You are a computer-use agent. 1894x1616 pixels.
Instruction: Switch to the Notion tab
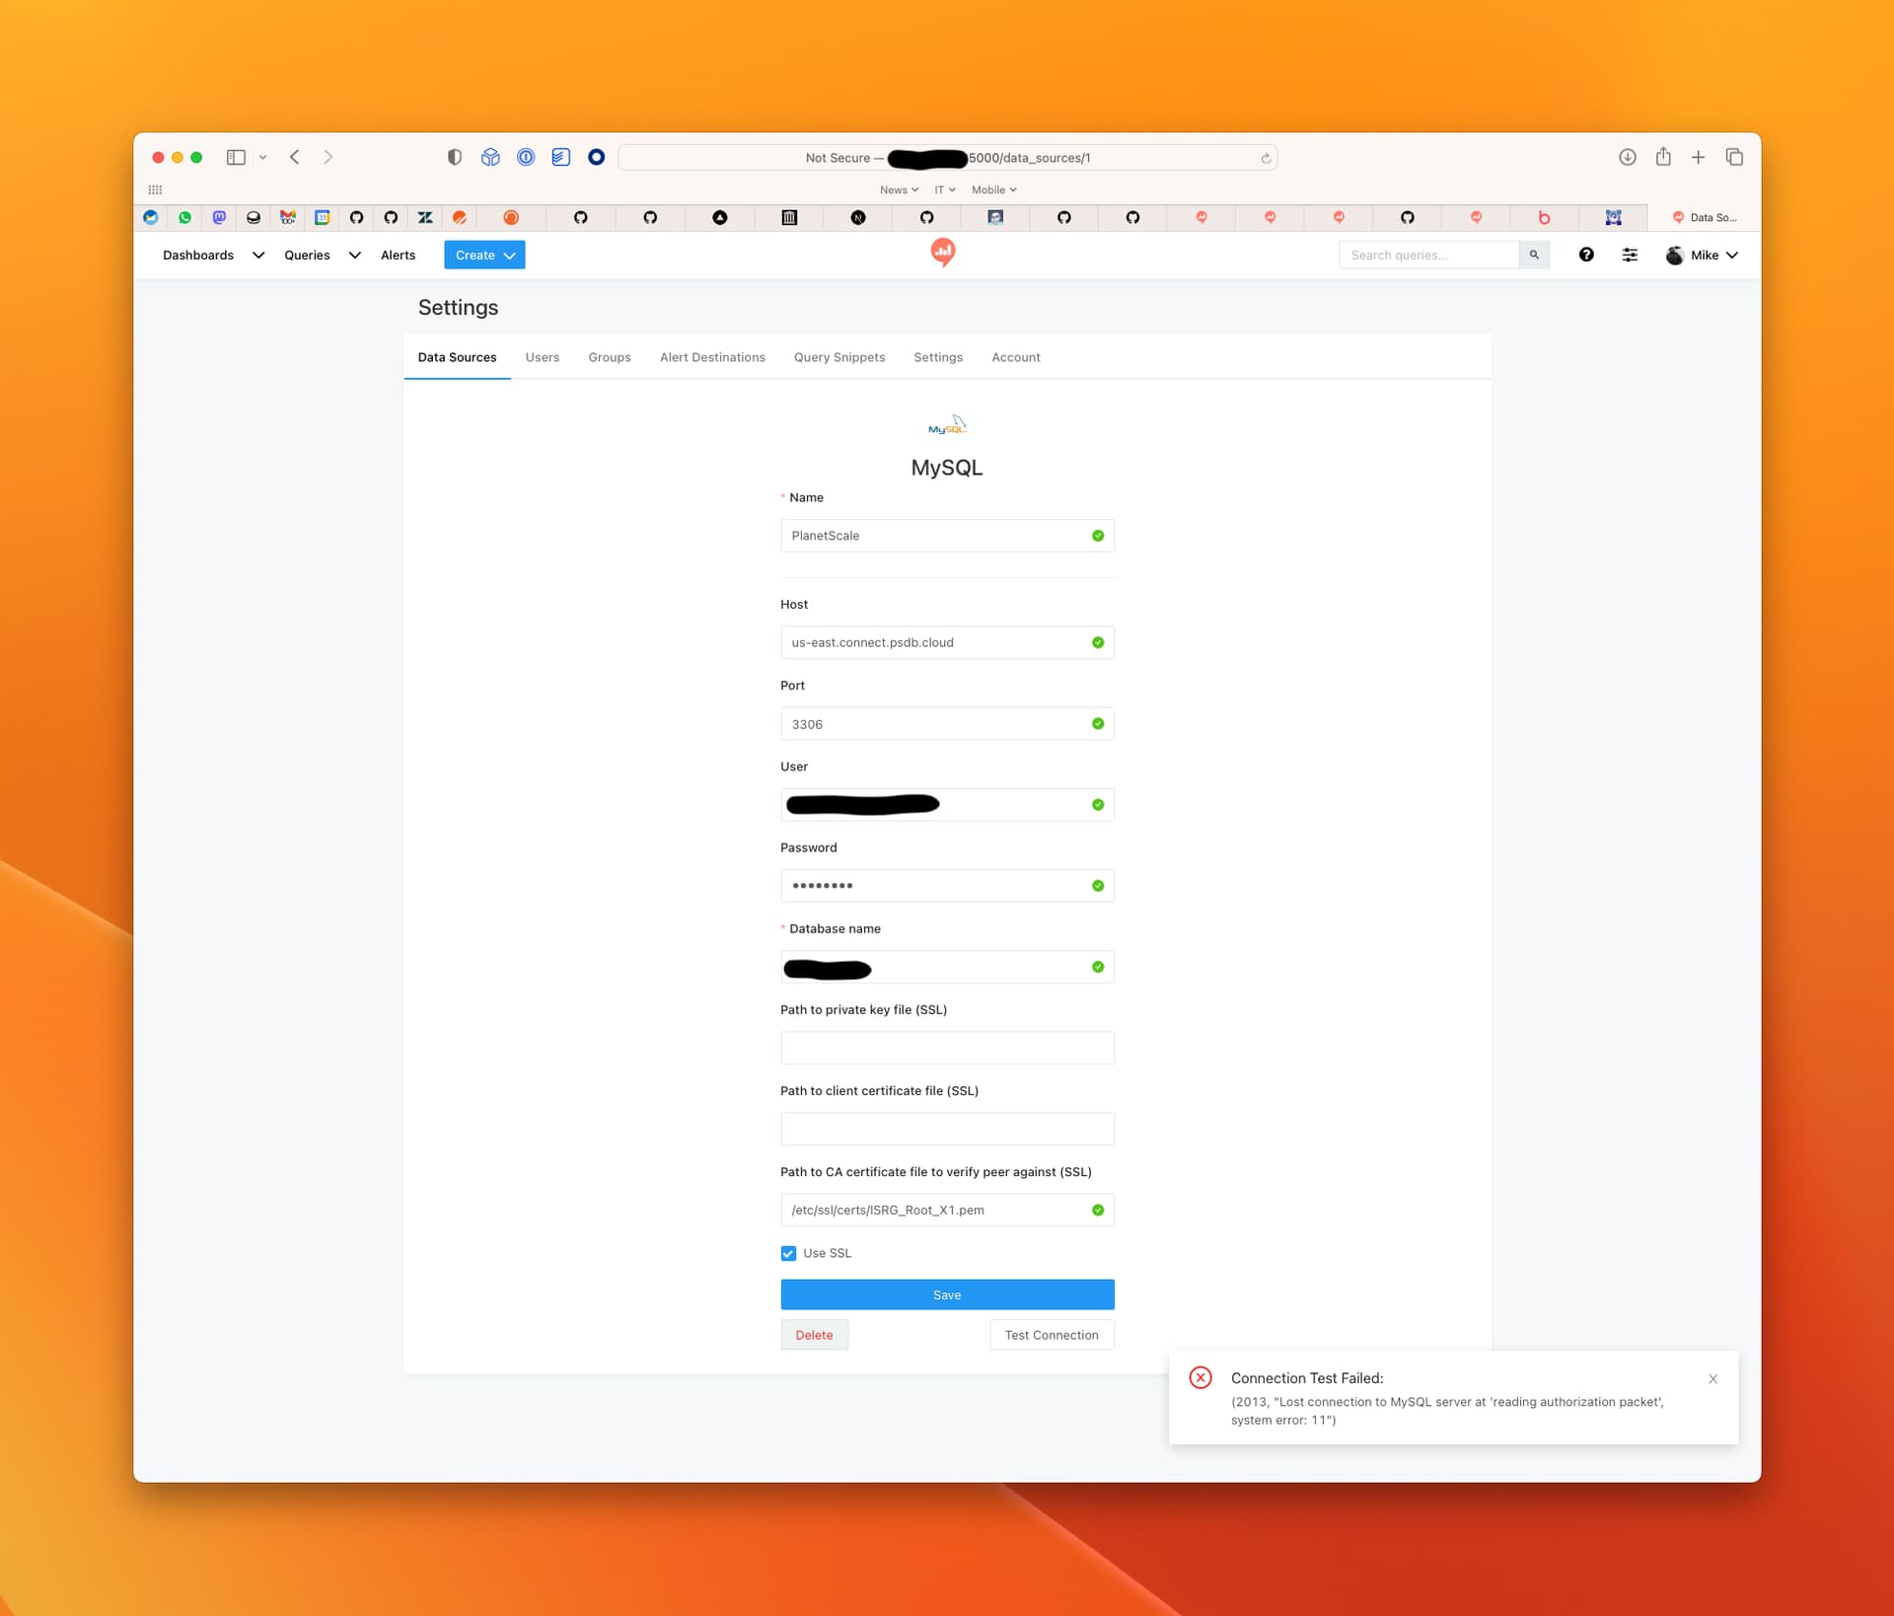point(858,218)
